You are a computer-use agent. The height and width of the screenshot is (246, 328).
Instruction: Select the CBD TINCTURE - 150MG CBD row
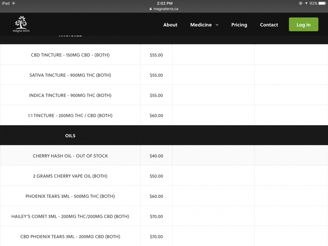[164, 55]
